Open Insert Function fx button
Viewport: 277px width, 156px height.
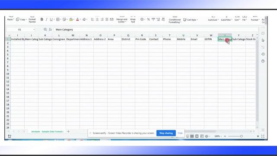tap(50, 29)
